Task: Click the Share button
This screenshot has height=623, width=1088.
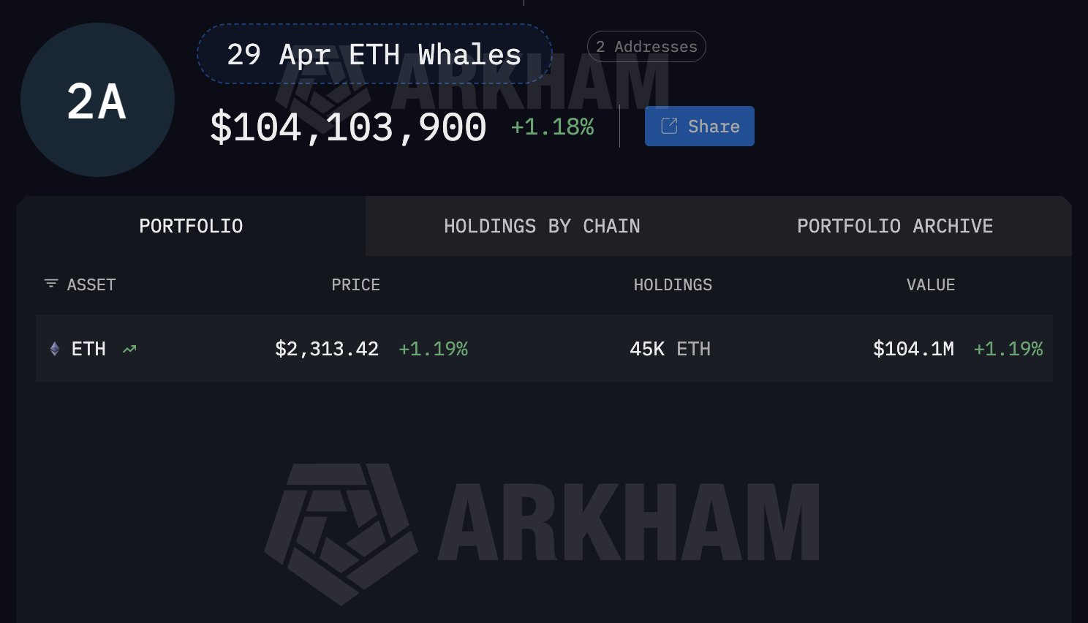Action: pos(699,126)
